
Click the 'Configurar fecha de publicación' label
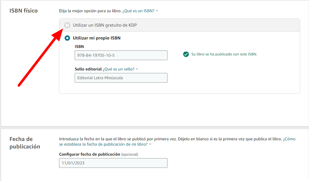point(89,154)
